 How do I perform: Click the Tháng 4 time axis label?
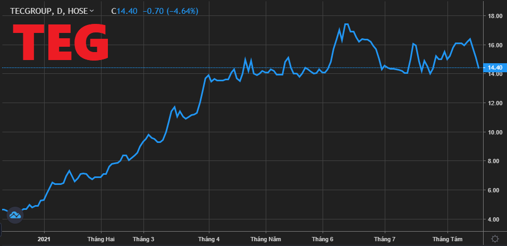click(209, 239)
